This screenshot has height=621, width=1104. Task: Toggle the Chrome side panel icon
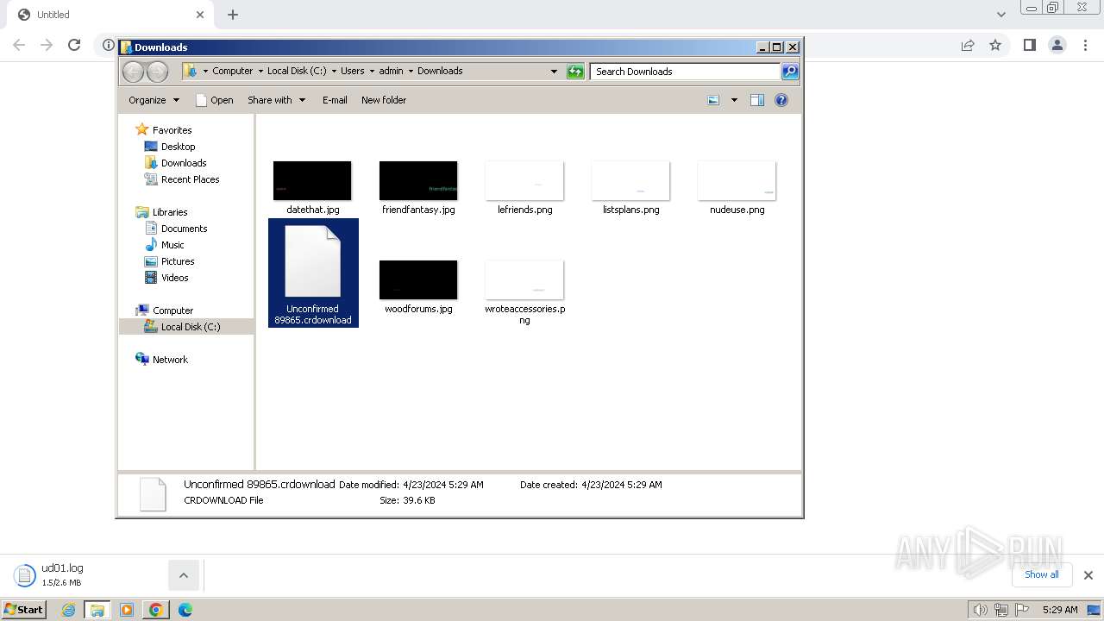coord(1029,45)
